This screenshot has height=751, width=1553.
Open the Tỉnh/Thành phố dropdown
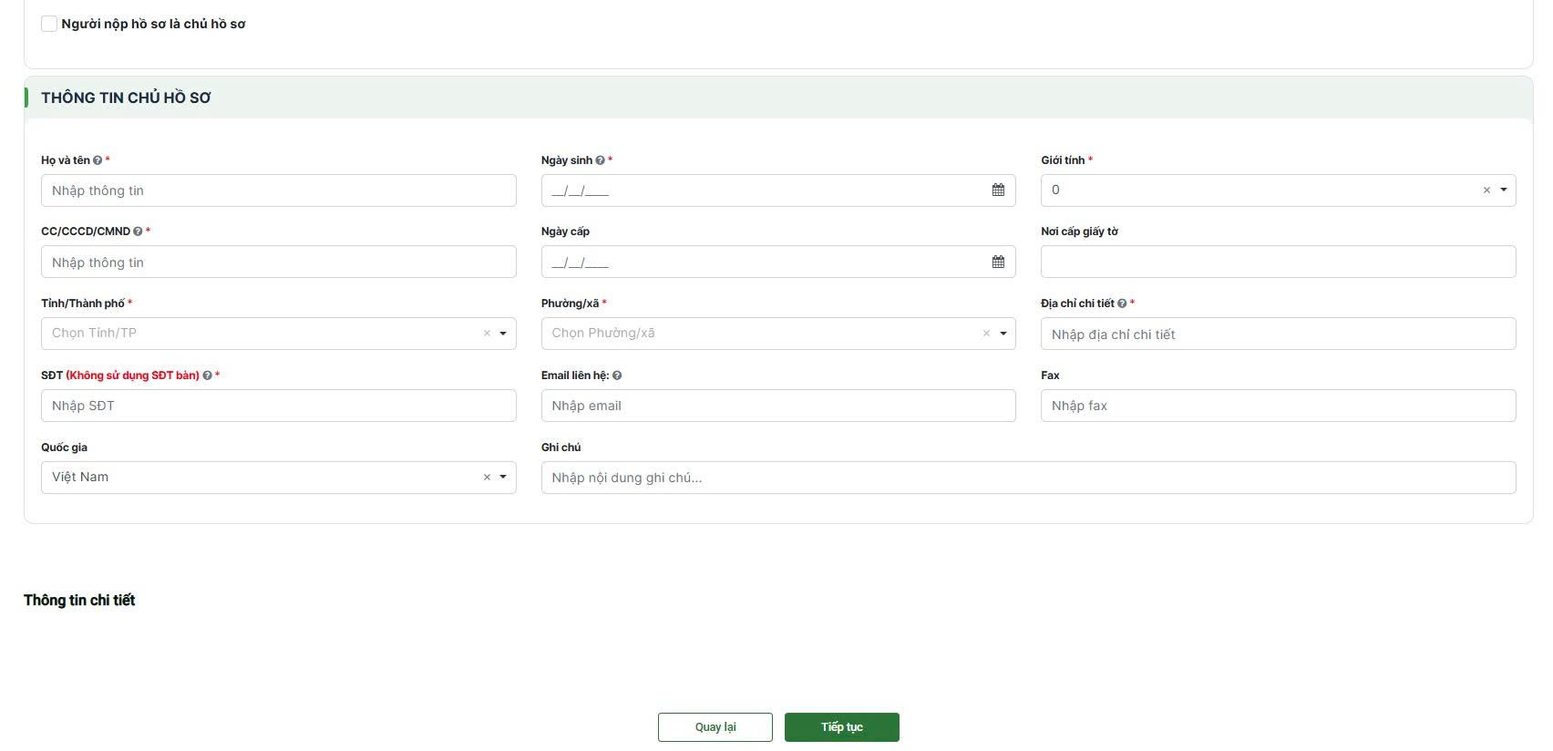[502, 334]
